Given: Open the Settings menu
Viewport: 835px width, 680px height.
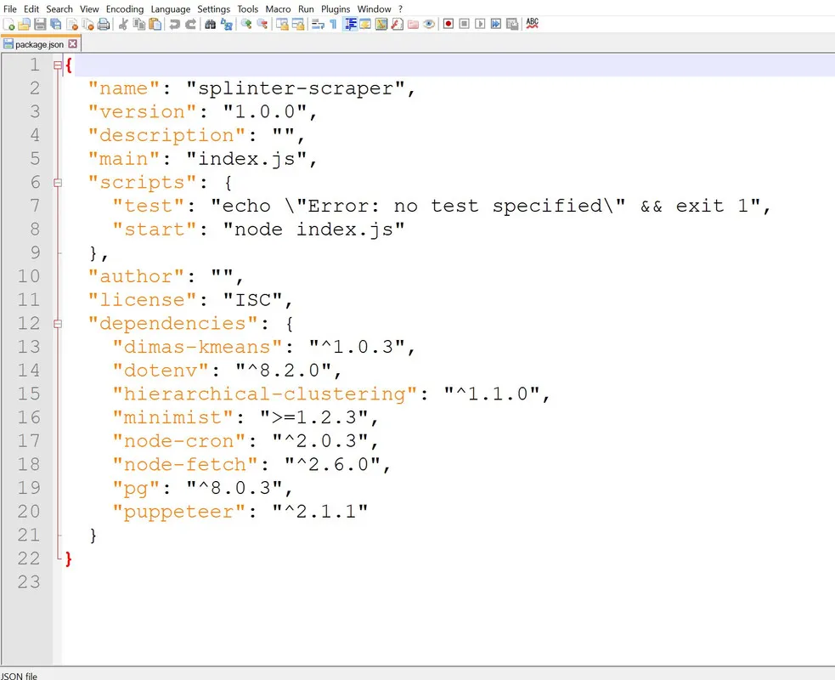Looking at the screenshot, I should [213, 9].
